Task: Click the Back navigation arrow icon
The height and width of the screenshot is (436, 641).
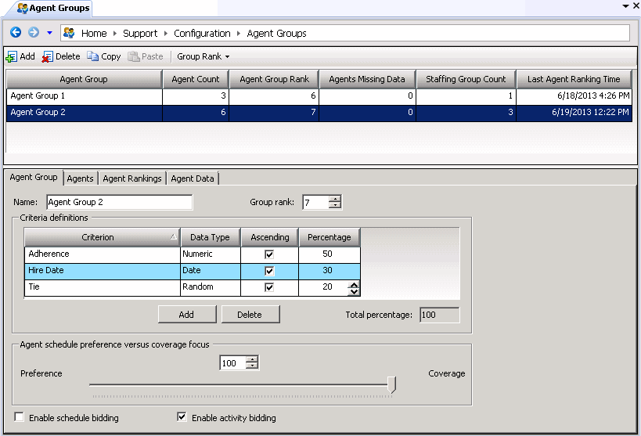Action: [15, 33]
